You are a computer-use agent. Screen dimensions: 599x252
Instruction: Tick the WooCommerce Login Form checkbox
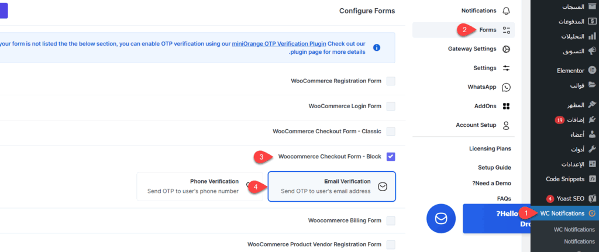[391, 106]
